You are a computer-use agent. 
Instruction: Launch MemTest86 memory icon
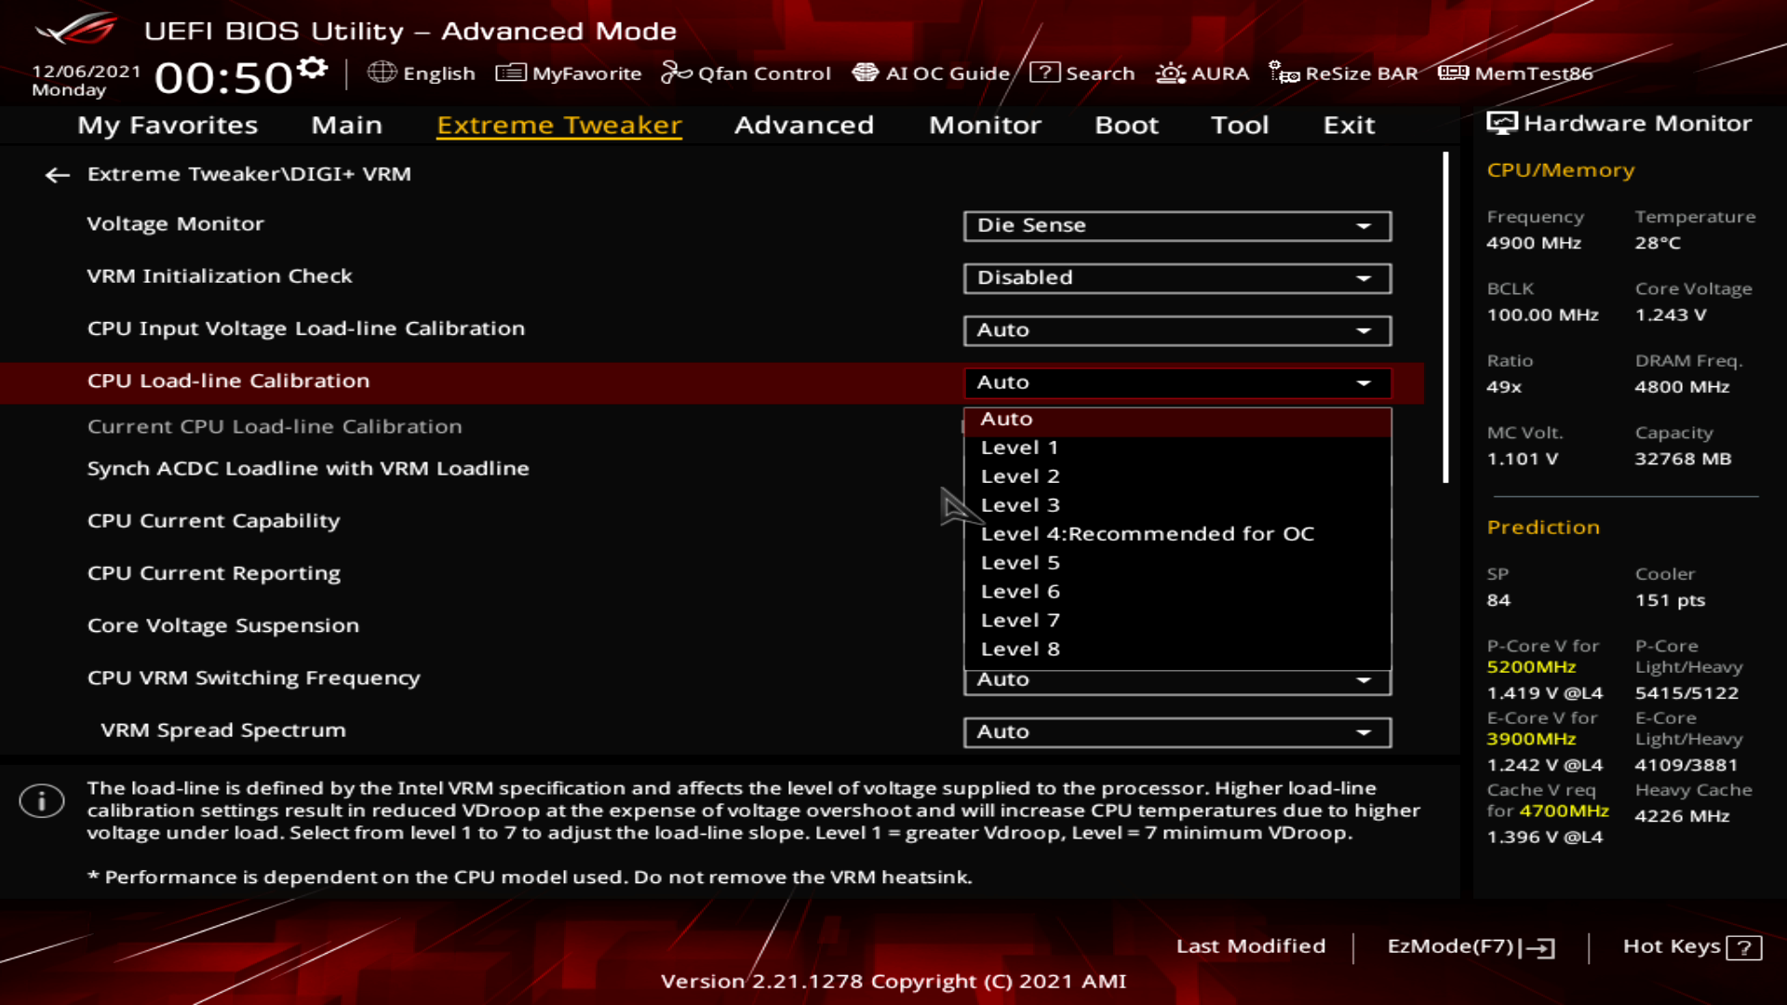(x=1453, y=73)
